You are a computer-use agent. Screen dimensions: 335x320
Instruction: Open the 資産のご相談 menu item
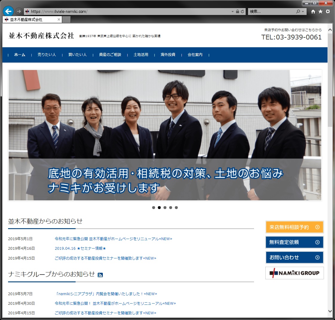pyautogui.click(x=110, y=55)
